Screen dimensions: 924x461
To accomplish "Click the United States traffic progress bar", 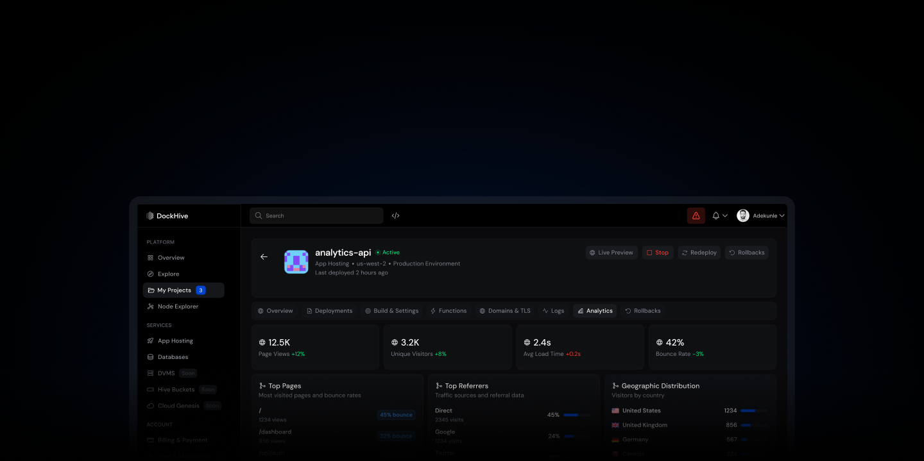I will pos(753,410).
